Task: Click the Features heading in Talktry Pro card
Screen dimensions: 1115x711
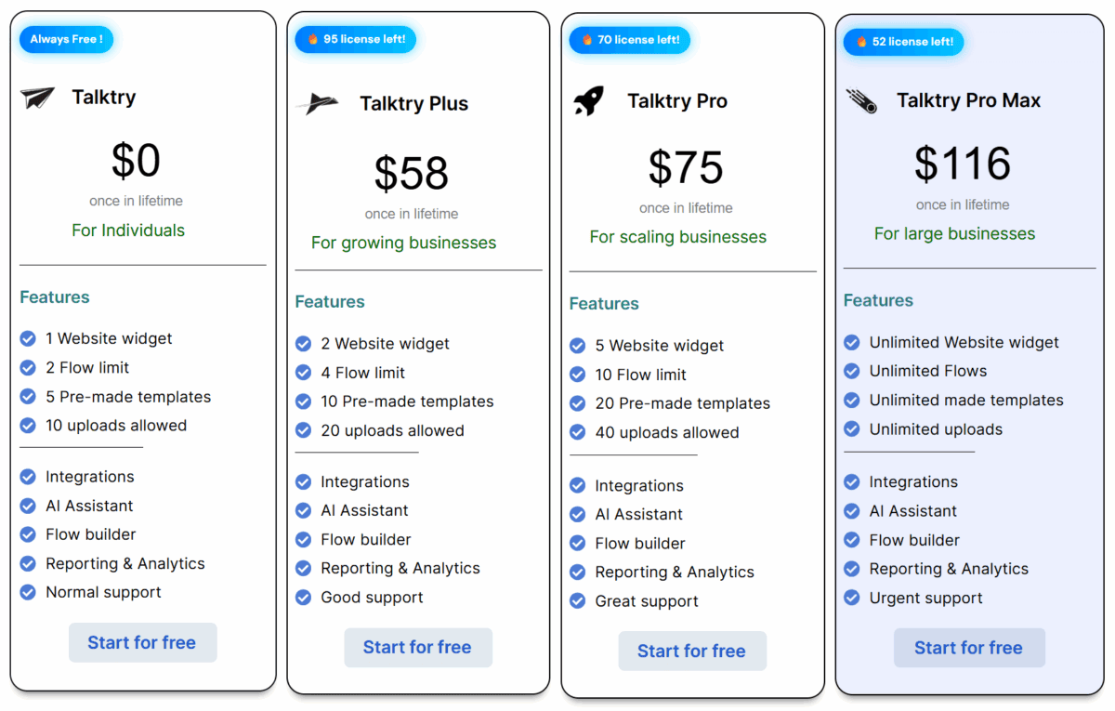Action: click(x=604, y=304)
